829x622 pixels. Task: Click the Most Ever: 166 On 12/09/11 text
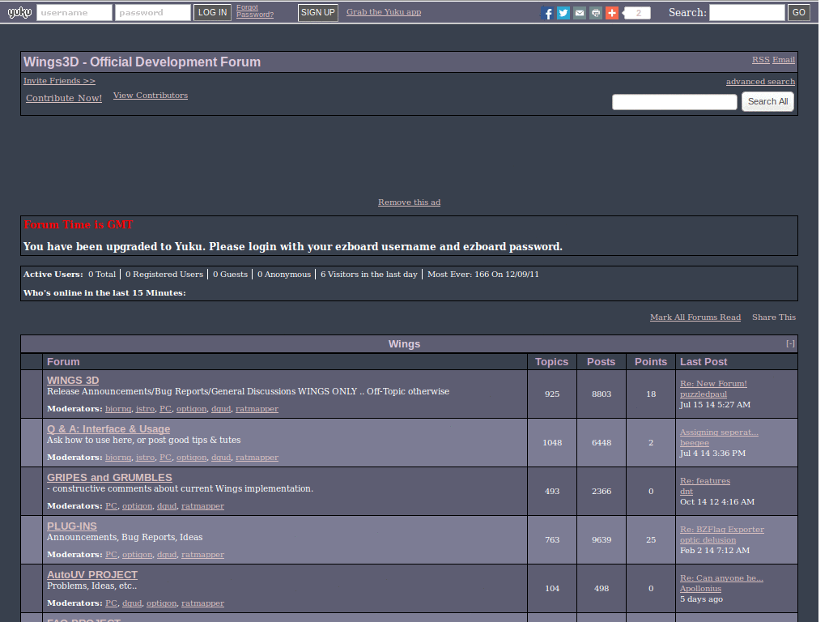point(483,274)
